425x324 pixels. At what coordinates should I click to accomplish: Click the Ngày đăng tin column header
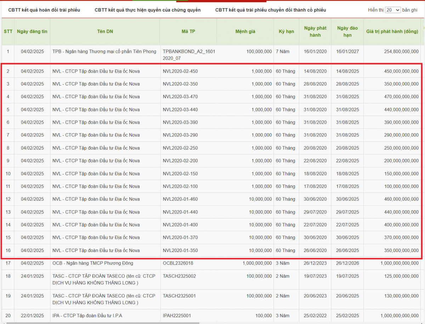click(32, 32)
